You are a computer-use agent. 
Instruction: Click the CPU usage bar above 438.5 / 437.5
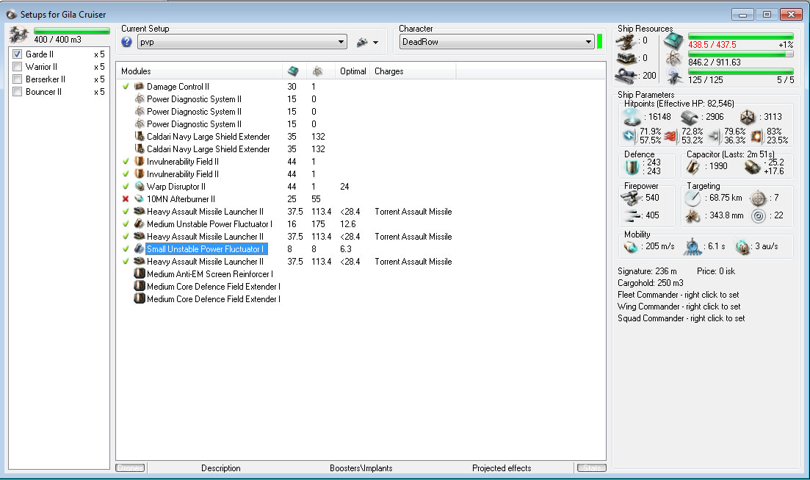[741, 36]
